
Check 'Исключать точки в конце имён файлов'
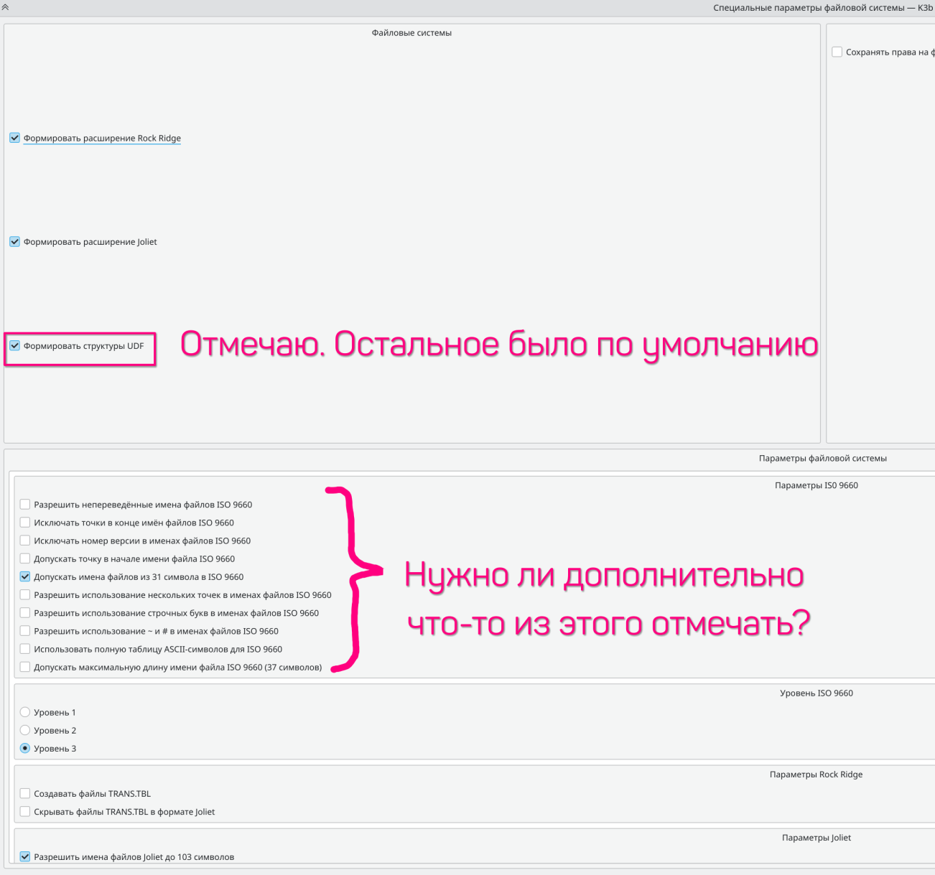pyautogui.click(x=25, y=523)
